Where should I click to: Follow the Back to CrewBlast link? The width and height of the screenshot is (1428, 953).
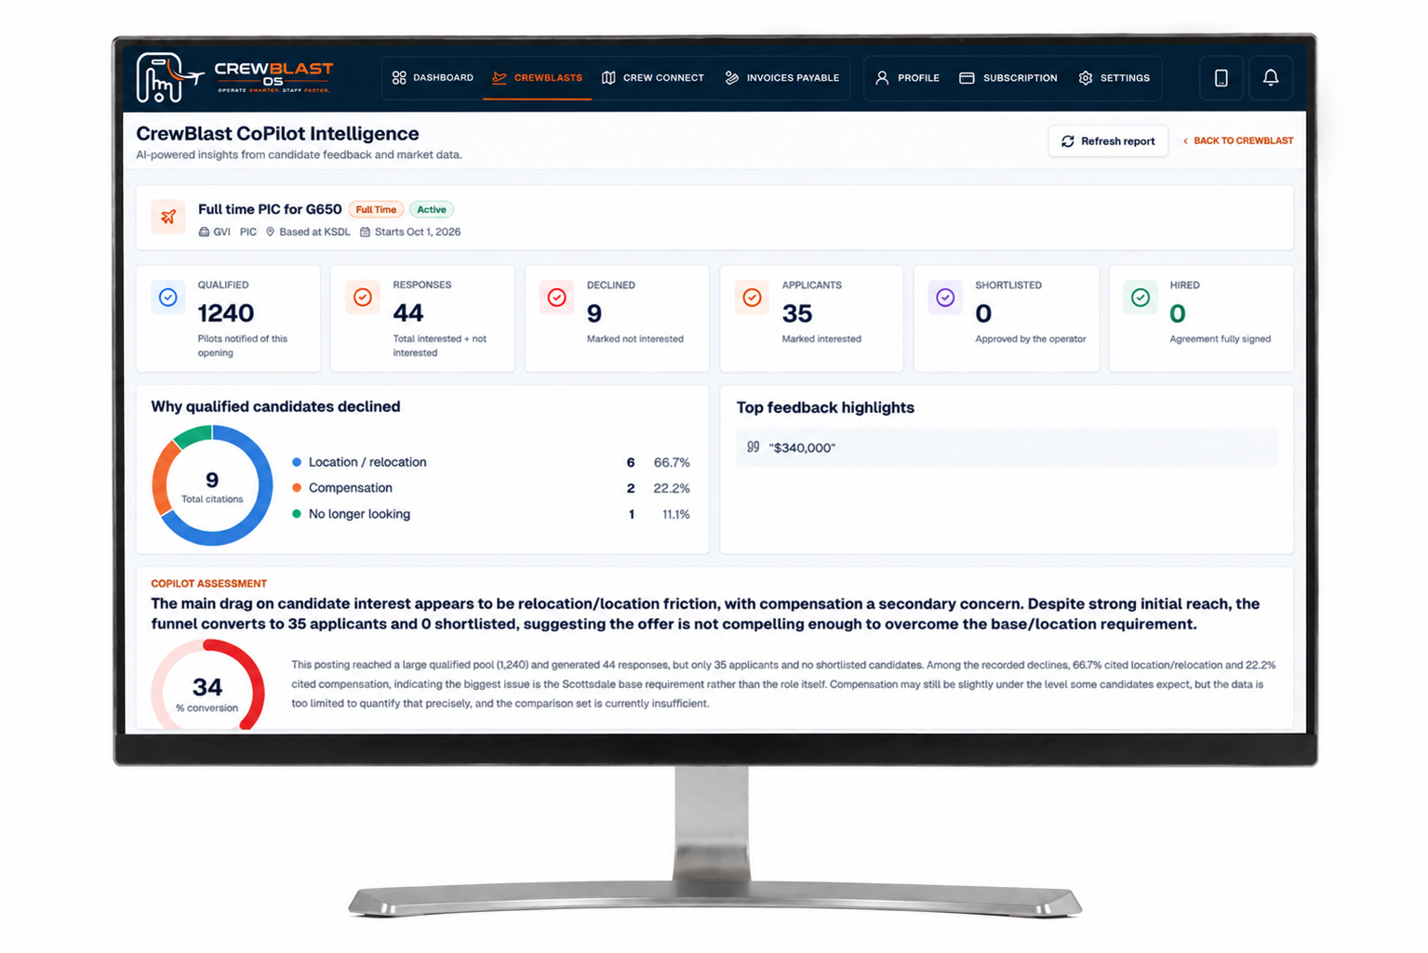1237,141
